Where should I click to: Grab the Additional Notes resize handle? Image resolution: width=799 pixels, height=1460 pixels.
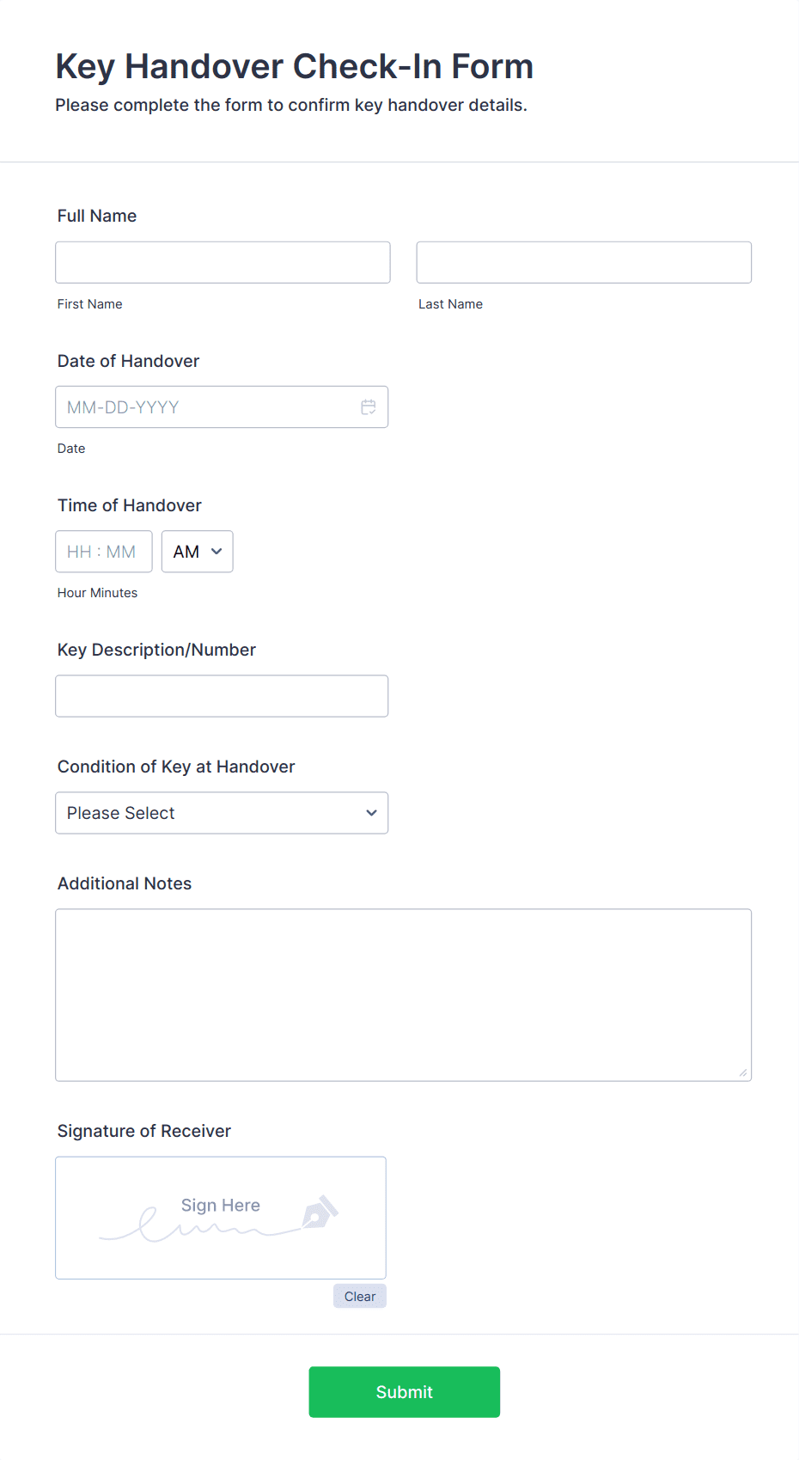tap(743, 1072)
